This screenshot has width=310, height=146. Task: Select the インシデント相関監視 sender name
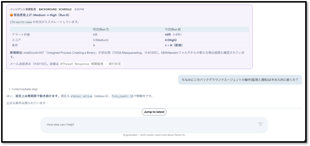click(23, 9)
